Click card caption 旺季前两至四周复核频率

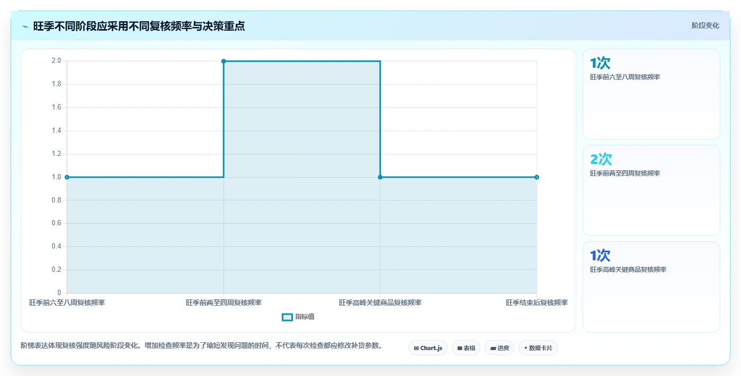(625, 173)
